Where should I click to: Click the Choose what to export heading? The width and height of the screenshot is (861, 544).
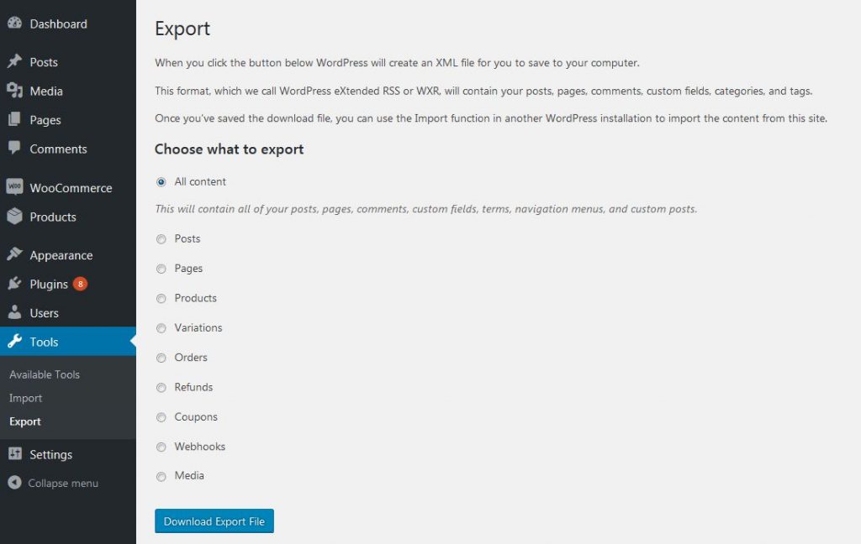(x=229, y=149)
